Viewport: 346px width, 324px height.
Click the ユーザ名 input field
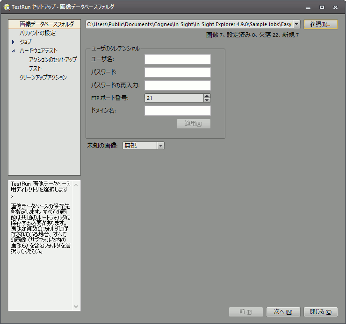click(177, 59)
